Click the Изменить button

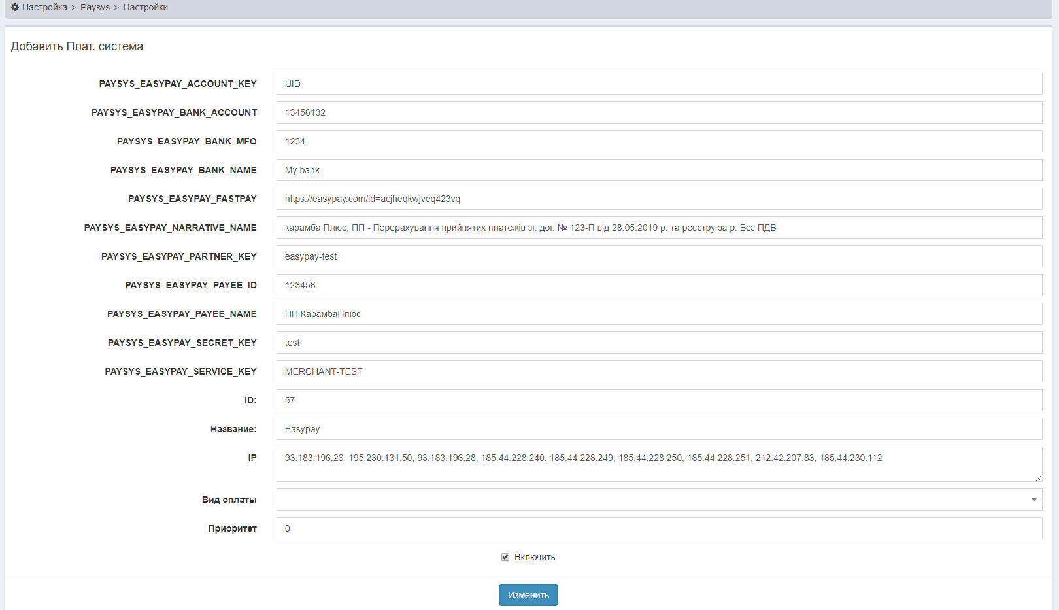coord(528,595)
